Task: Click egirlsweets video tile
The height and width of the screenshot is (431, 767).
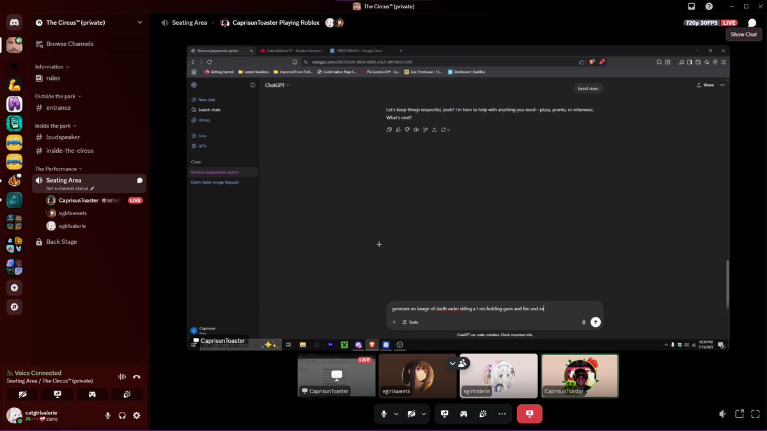Action: coord(418,375)
